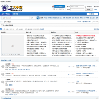Open the 快捷导航 quick navigation dropdown
Screen dimensions: 99x99
coord(92,14)
